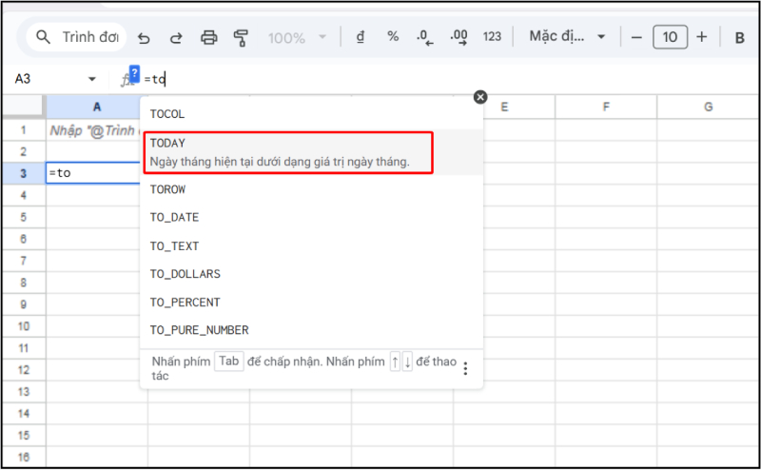Open the Name box A3 dropdown arrow
Viewport: 761px width, 470px height.
[91, 79]
